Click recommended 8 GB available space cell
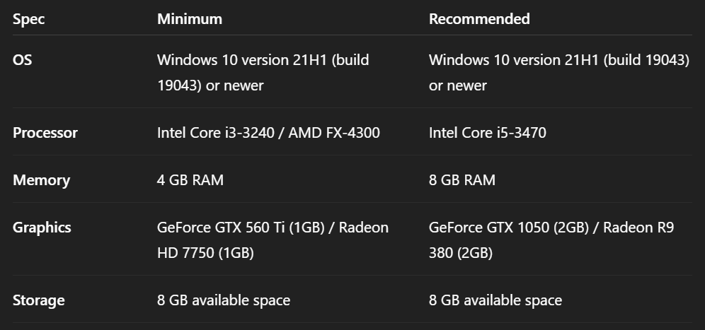 point(495,300)
